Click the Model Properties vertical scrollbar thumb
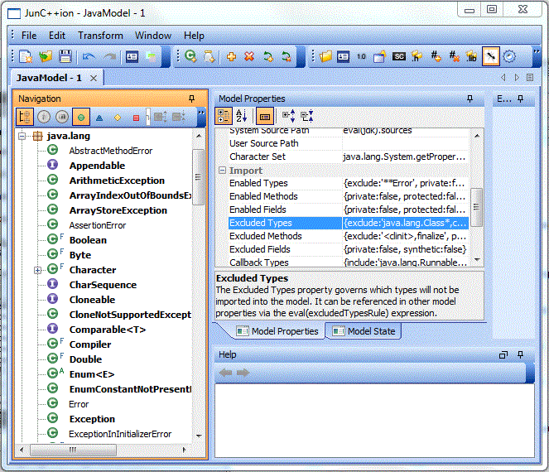 tap(476, 207)
